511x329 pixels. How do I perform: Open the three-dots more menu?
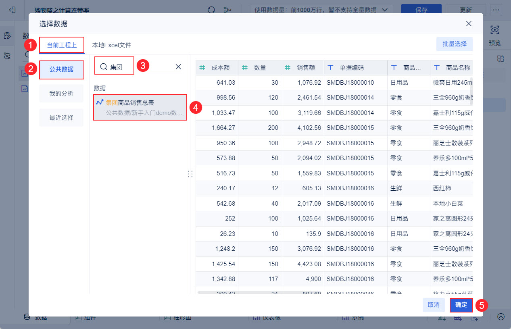(496, 10)
